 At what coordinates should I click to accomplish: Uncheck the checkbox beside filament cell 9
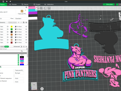pos(18,59)
